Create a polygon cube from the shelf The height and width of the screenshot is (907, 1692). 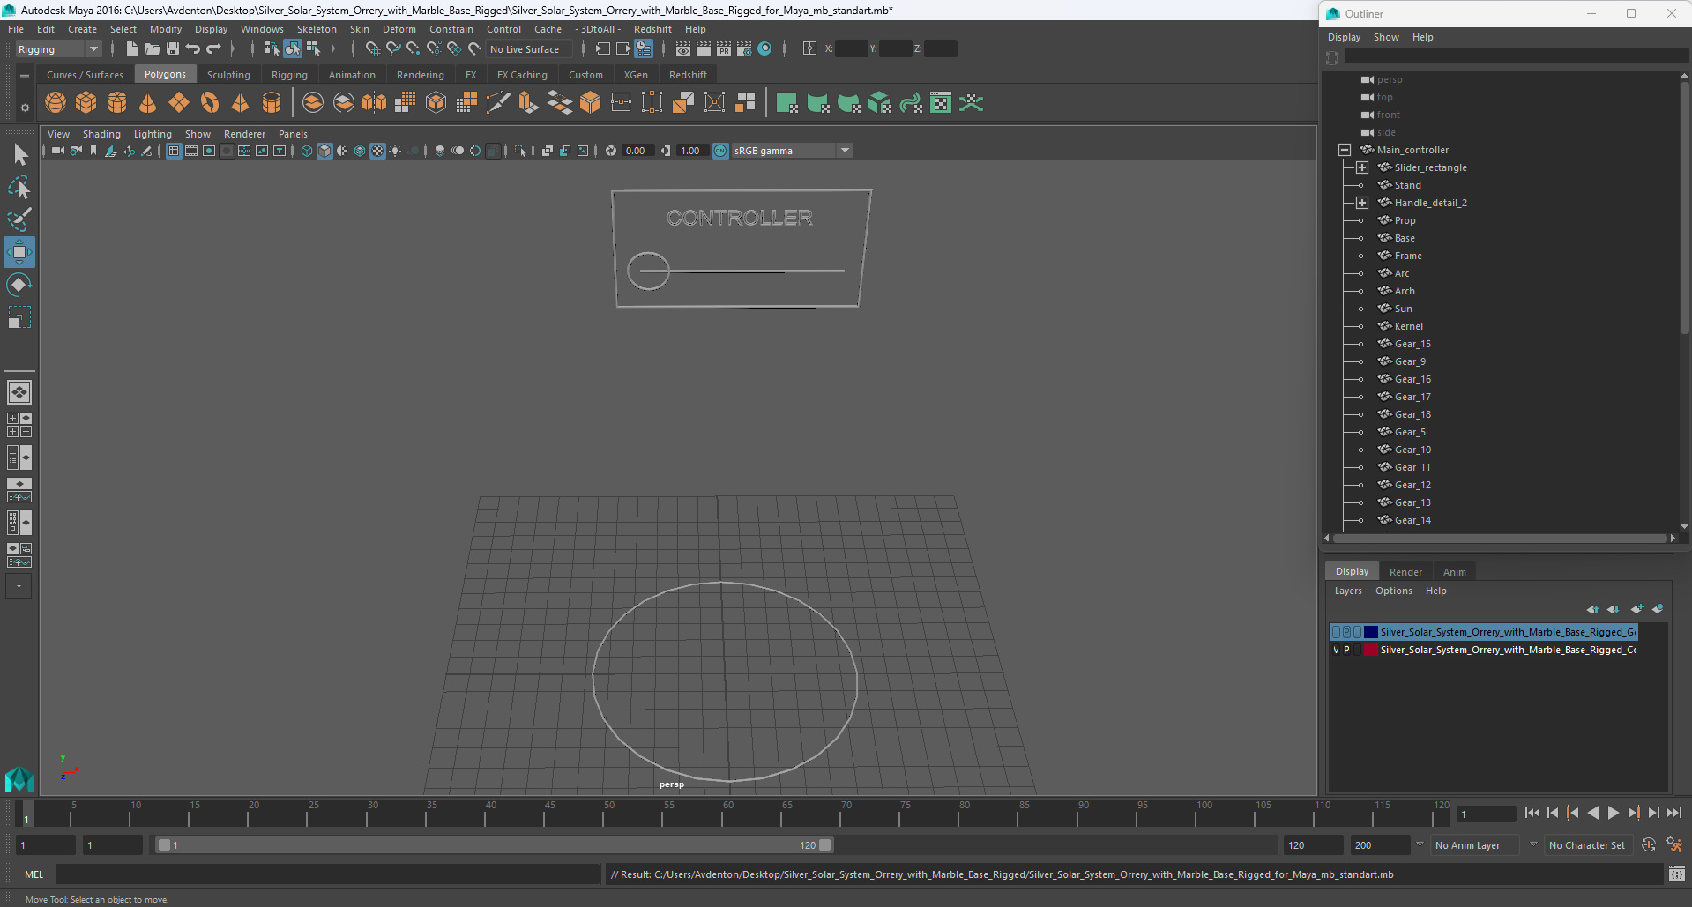[86, 103]
